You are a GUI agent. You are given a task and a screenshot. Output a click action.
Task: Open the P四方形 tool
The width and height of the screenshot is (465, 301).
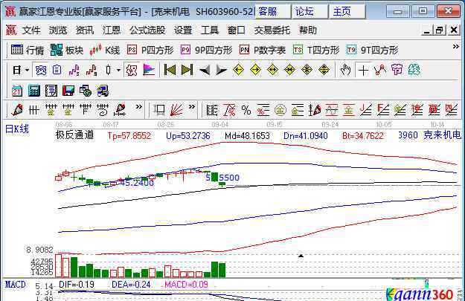tap(150, 50)
